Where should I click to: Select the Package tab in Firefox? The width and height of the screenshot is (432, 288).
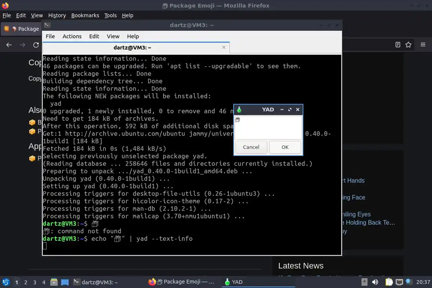point(21,29)
